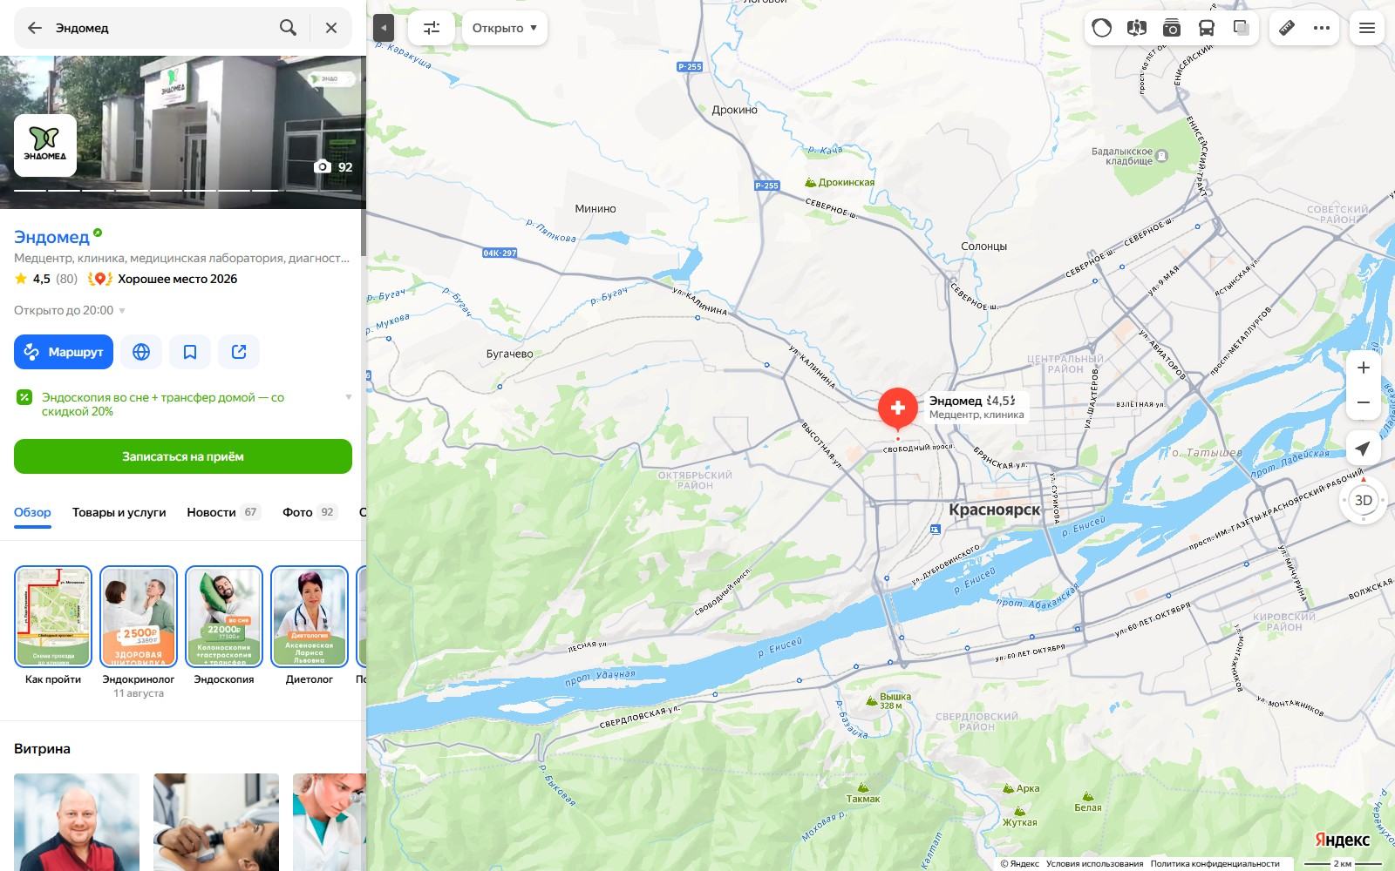
Task: Share the place with the share icon
Action: point(239,352)
